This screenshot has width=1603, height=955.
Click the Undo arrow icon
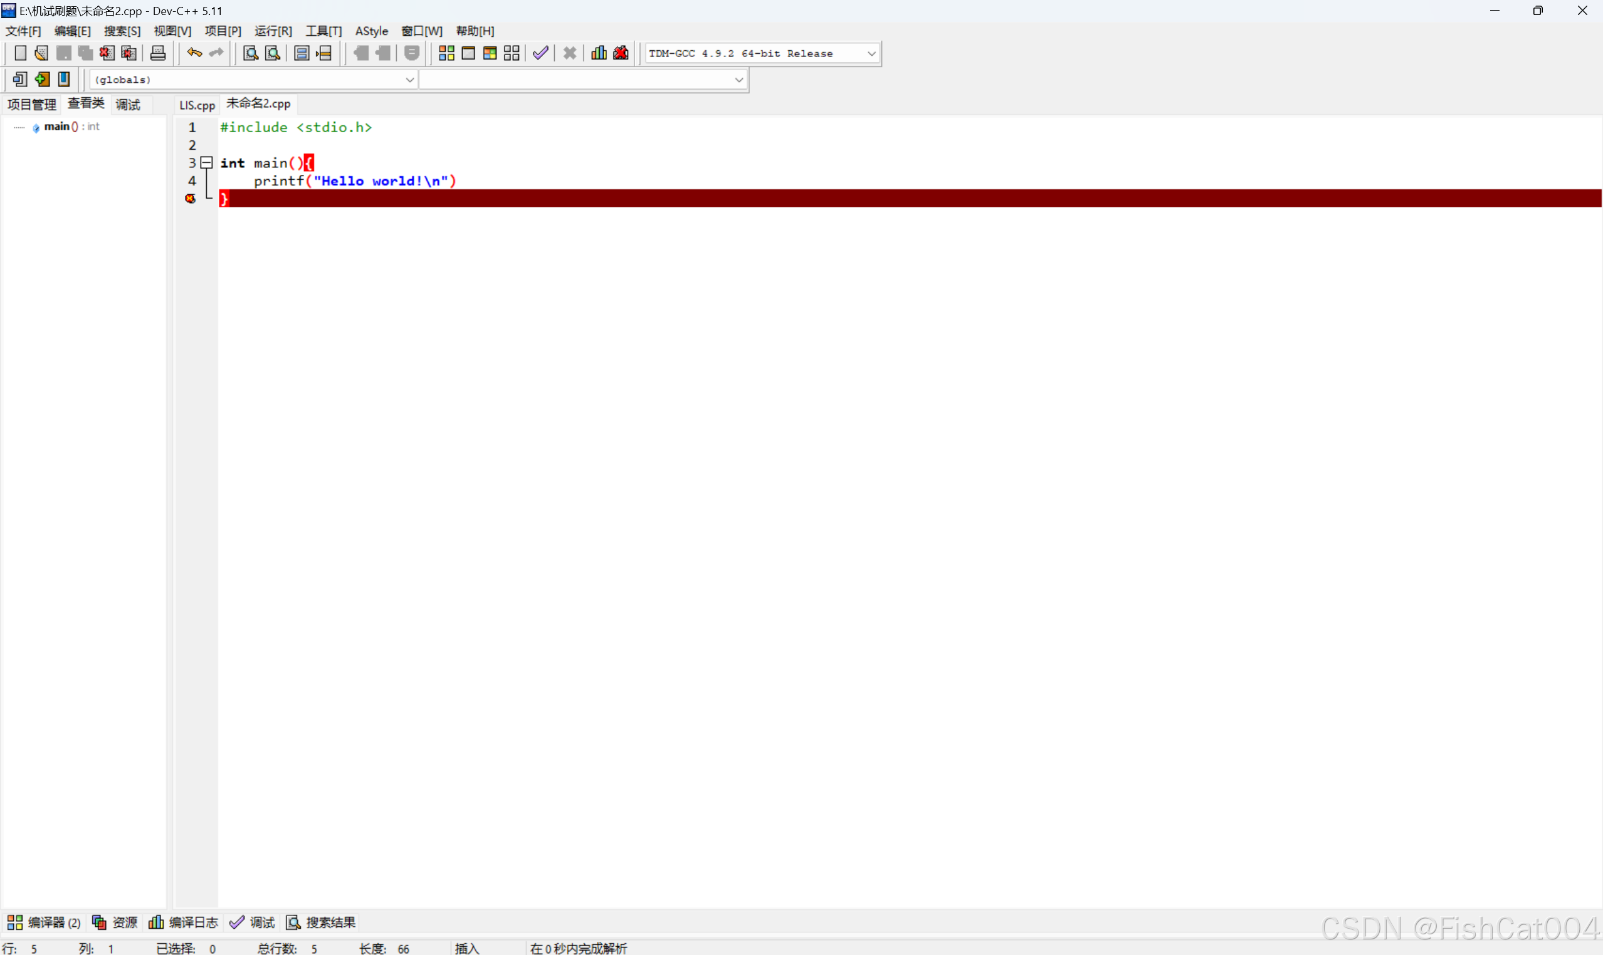194,53
